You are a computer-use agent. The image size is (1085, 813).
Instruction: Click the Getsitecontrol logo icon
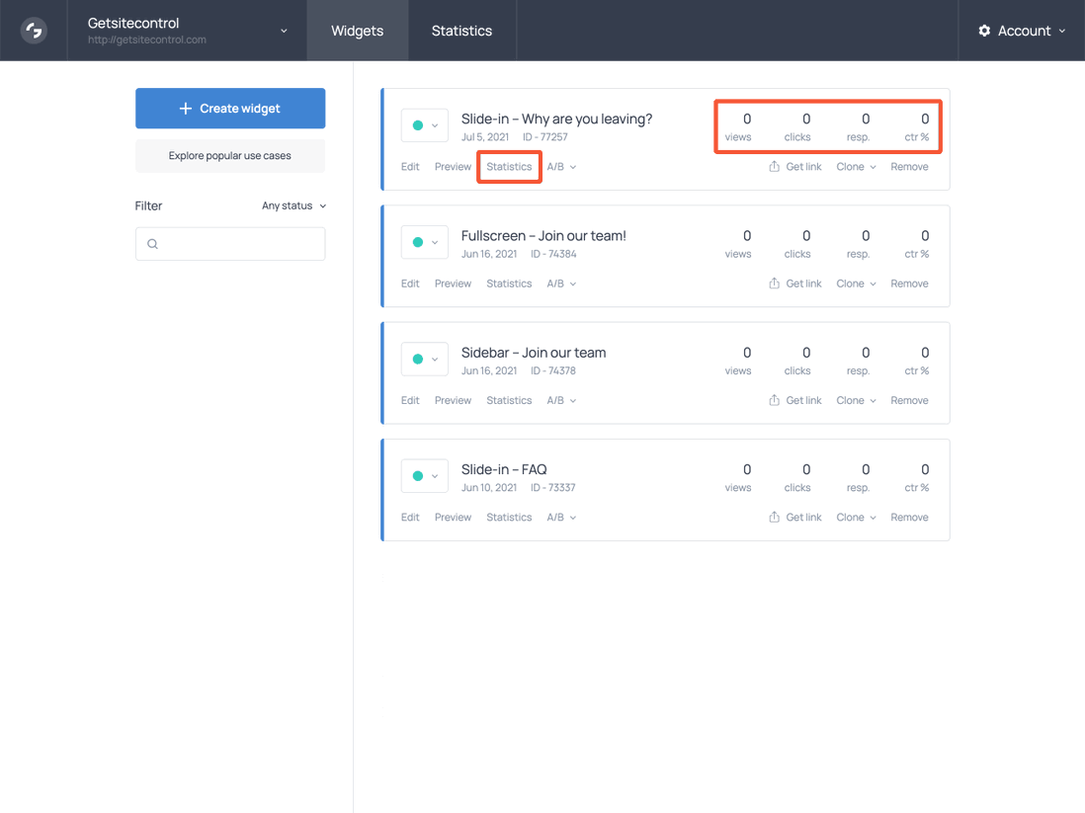pos(33,30)
